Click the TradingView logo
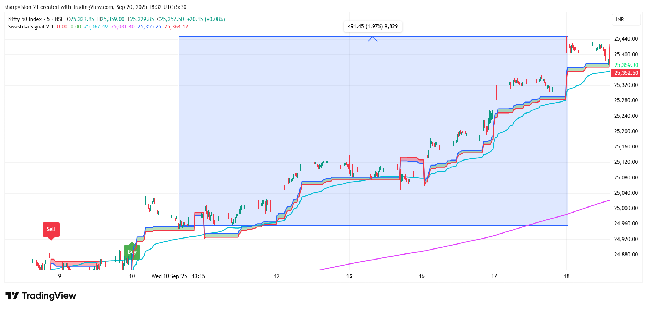This screenshot has height=309, width=647. point(41,296)
